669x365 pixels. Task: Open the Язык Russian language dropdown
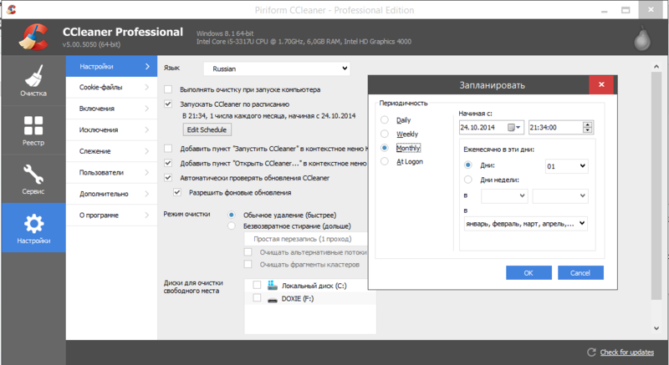(277, 68)
